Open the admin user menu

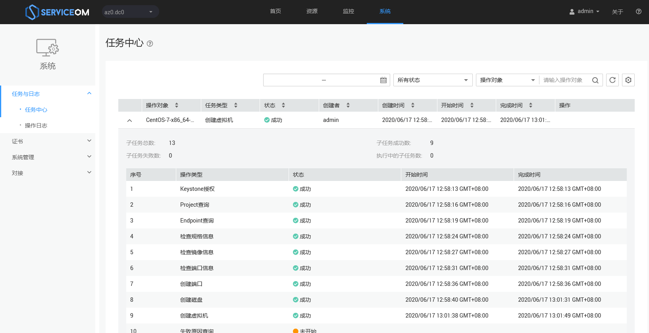(x=584, y=11)
